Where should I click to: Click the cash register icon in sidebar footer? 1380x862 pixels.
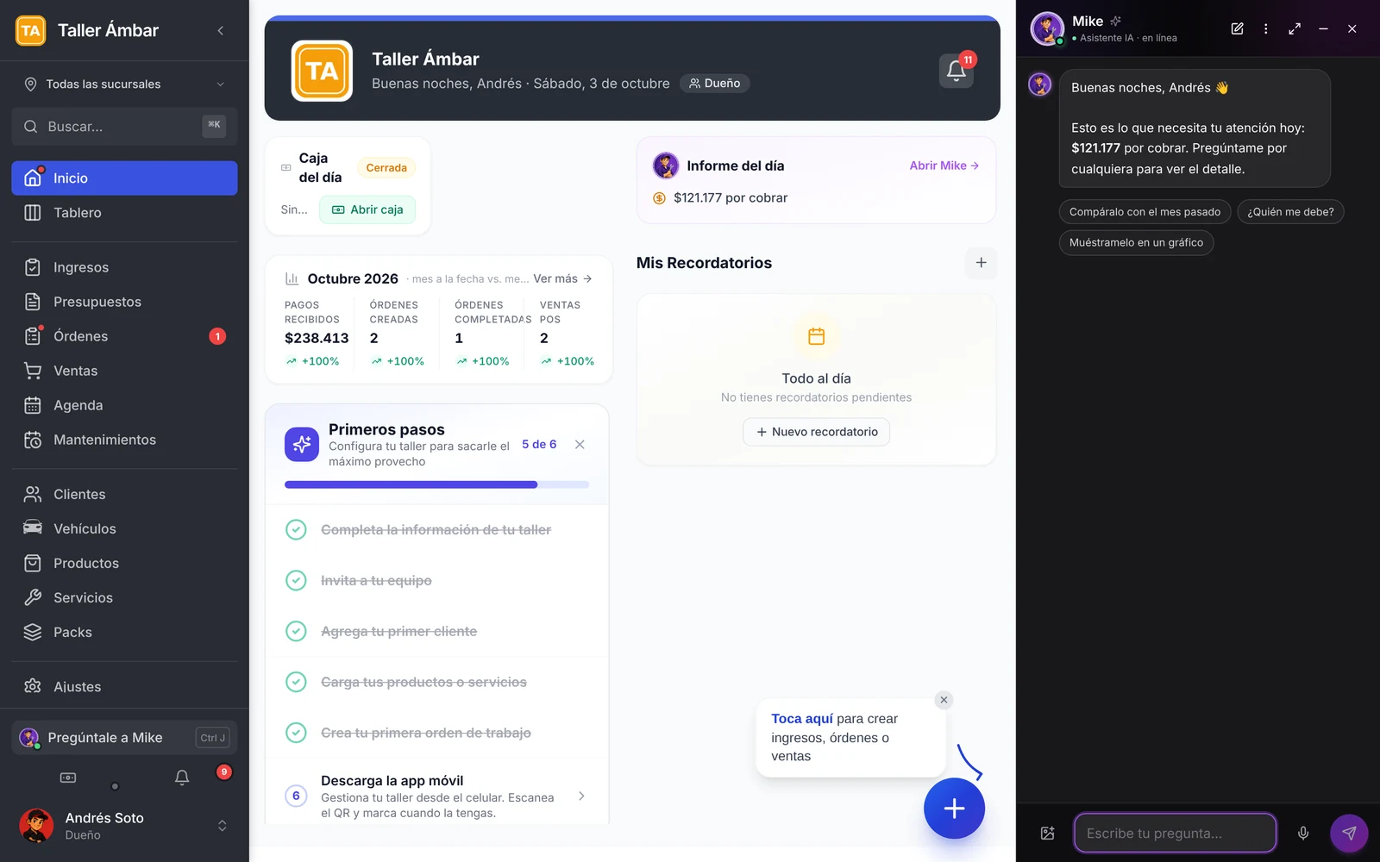(68, 778)
